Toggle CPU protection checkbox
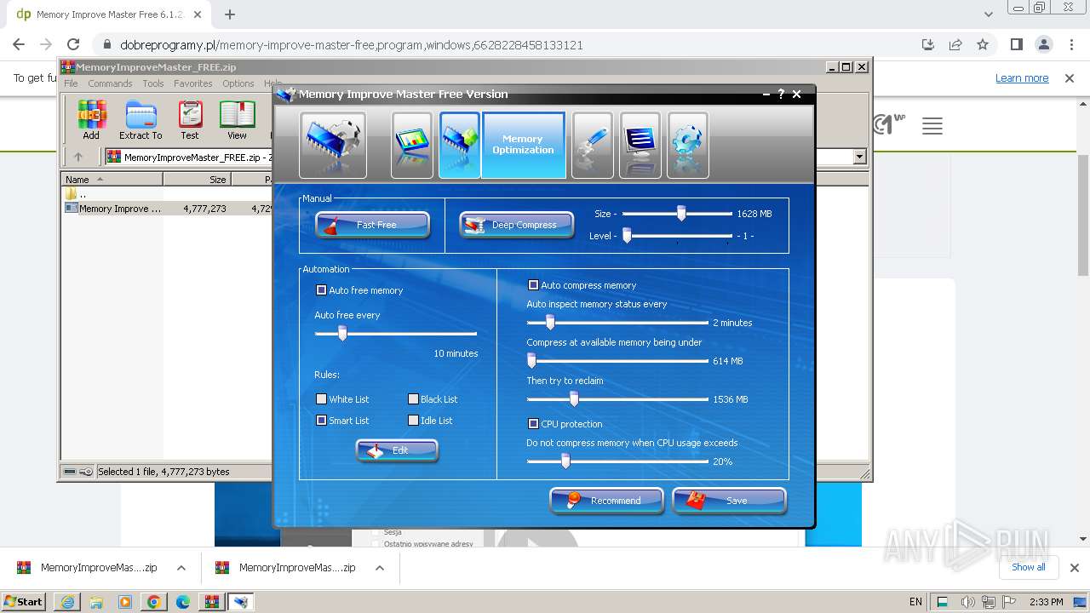Screen dimensions: 1090x613 (x=533, y=424)
